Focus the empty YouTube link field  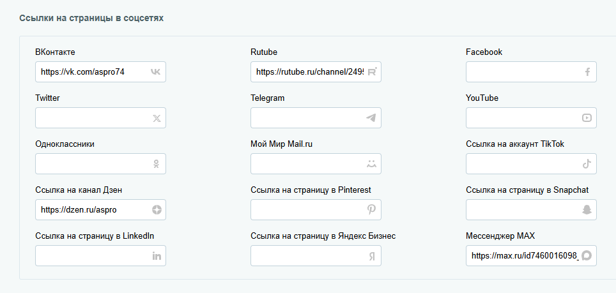(531, 117)
